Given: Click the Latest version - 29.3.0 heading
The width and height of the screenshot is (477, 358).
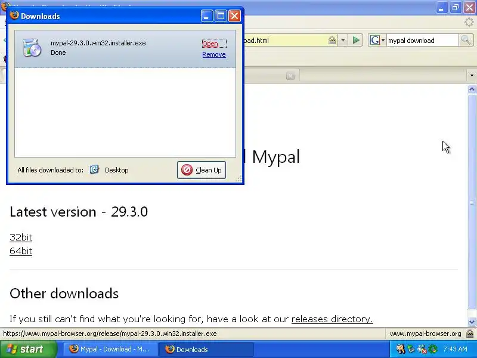Looking at the screenshot, I should [x=79, y=212].
